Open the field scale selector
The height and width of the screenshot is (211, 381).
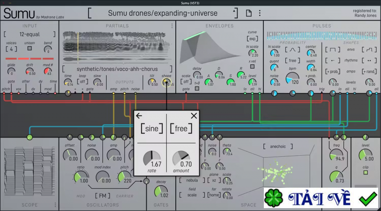pos(192,195)
